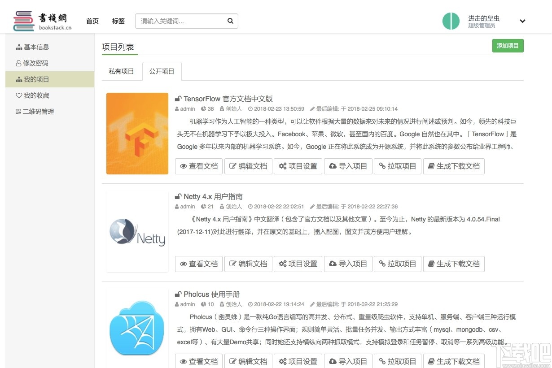Screen dimensions: 552x368
Task: Click the search magnifier icon
Action: pos(230,21)
